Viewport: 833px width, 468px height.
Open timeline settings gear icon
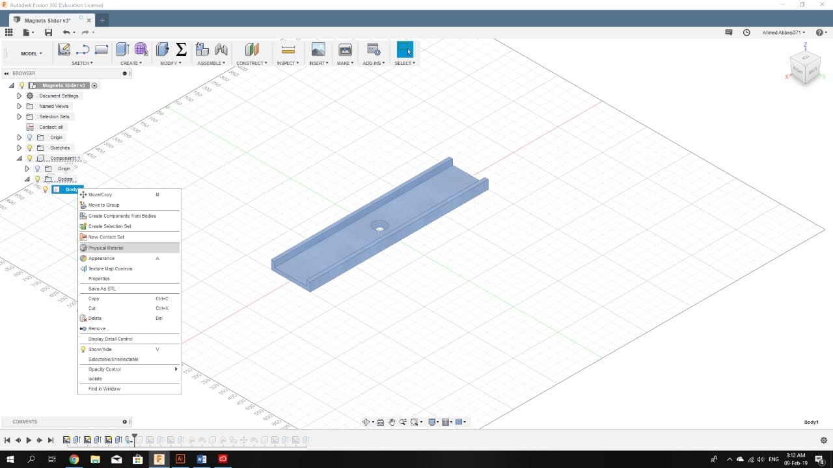824,440
